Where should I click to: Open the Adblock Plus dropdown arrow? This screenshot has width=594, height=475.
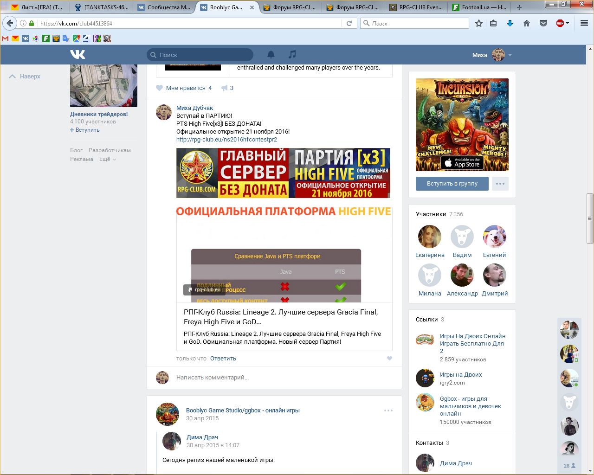pyautogui.click(x=567, y=23)
